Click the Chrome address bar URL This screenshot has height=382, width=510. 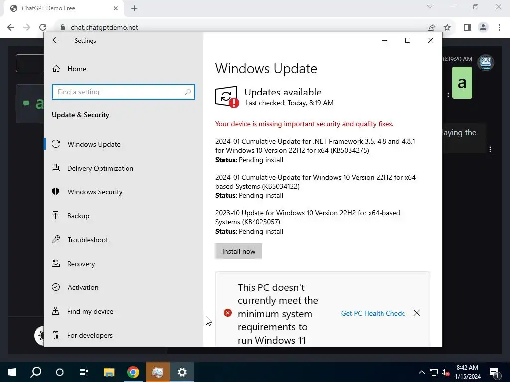click(105, 28)
